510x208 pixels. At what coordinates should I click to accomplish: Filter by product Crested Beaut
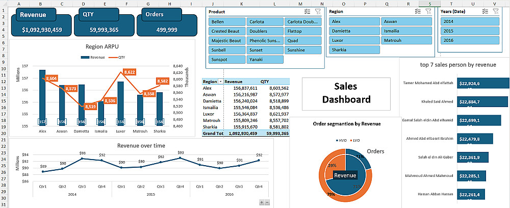coord(227,31)
